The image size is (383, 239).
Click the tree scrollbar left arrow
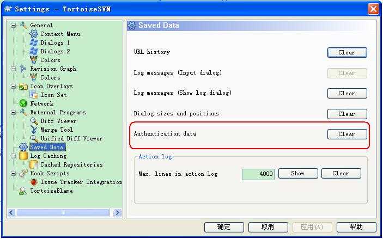tap(12, 213)
